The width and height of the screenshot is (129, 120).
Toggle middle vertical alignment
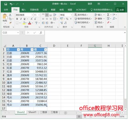[47, 15]
